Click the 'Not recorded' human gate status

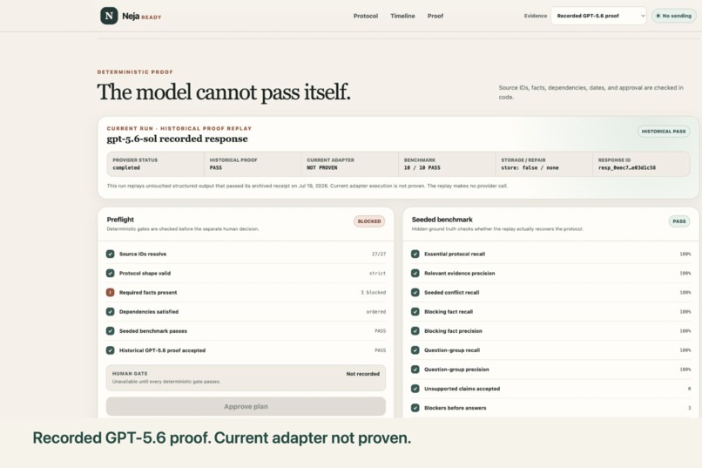[x=362, y=374]
